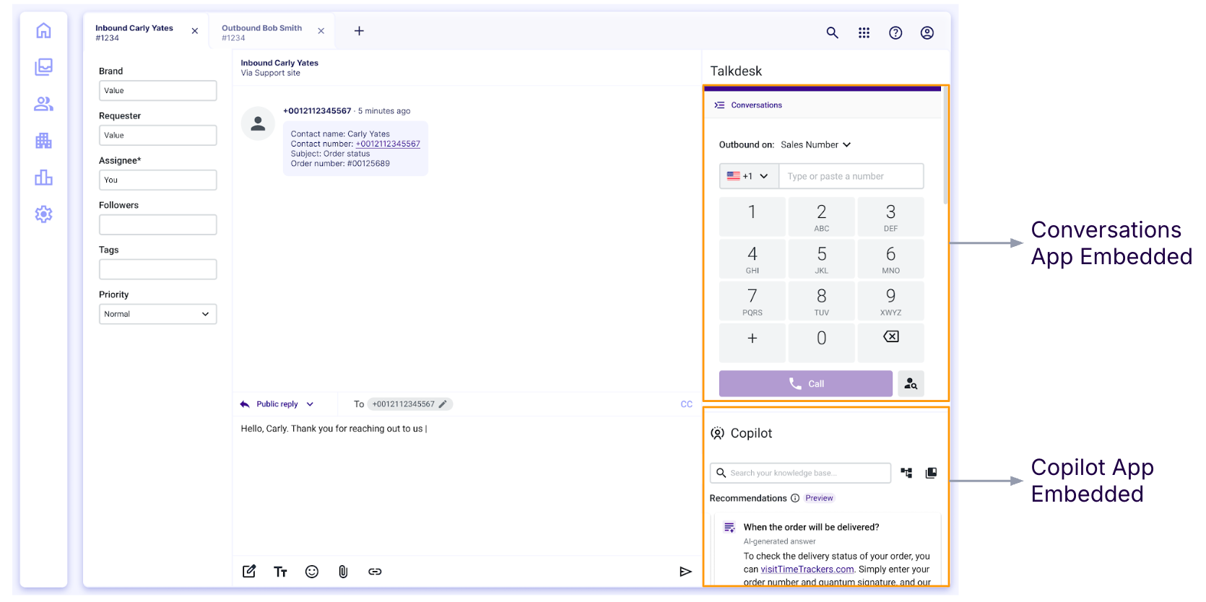Click the plus key on keypad
This screenshot has width=1206, height=602.
point(752,343)
